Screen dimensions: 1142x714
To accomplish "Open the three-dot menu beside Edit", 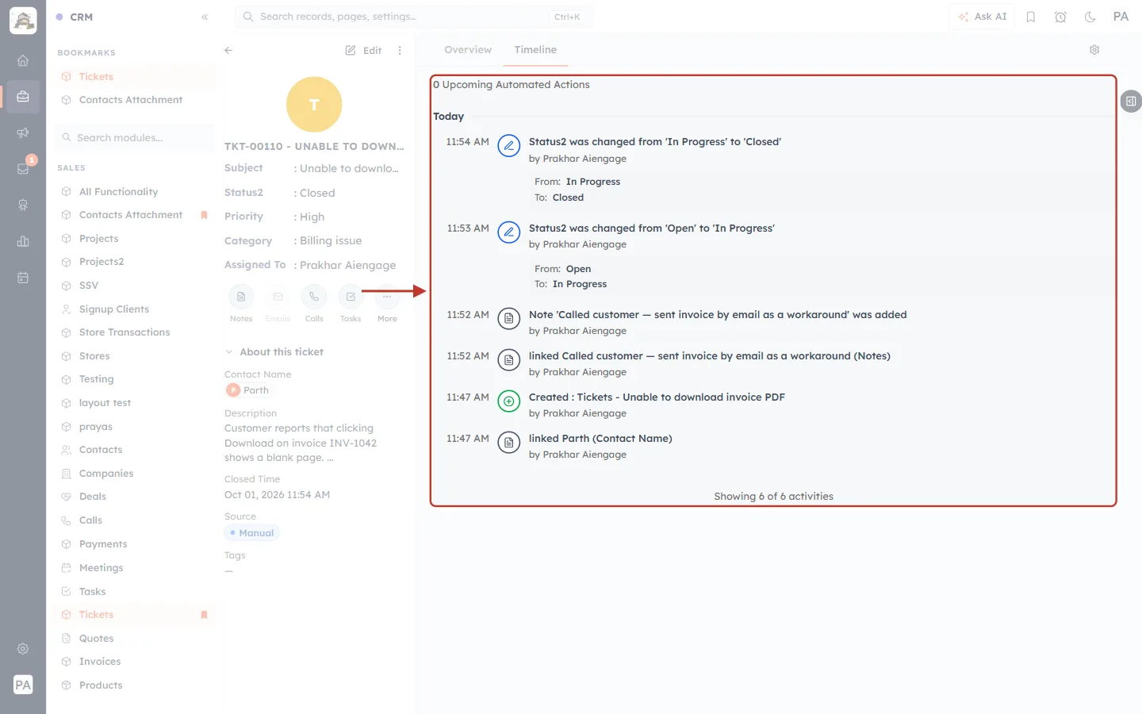I will 400,50.
